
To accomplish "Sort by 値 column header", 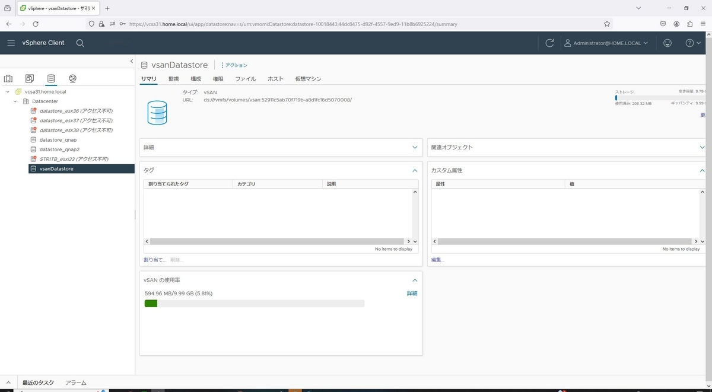I will [x=635, y=184].
